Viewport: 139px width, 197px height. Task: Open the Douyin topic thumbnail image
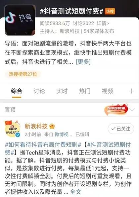coord(20,20)
